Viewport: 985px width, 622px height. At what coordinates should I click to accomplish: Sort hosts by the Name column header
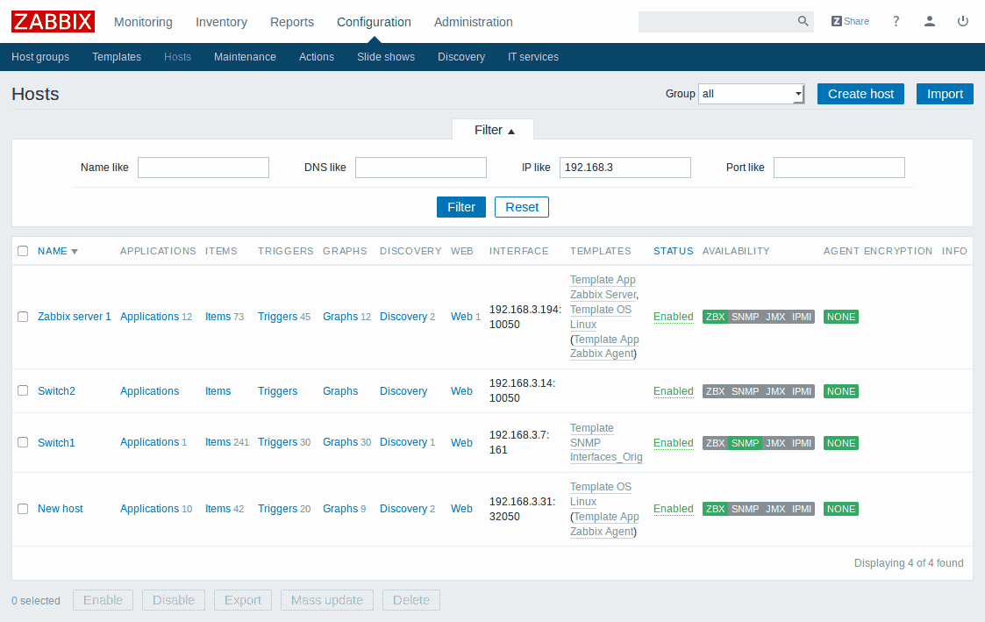coord(53,251)
